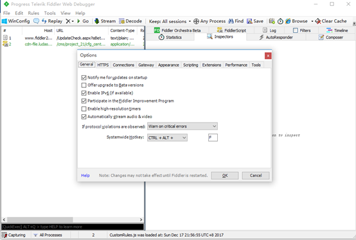Click the Go resume button
This screenshot has width=356, height=240.
[x=83, y=21]
